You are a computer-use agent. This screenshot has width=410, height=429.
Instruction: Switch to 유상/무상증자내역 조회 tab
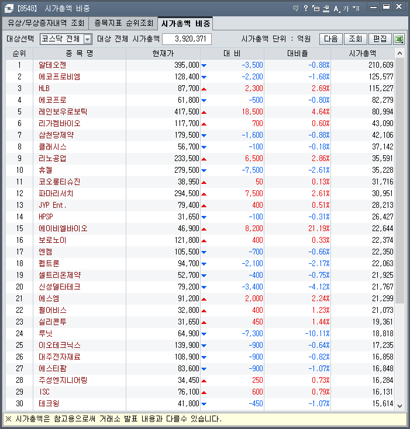pyautogui.click(x=46, y=23)
